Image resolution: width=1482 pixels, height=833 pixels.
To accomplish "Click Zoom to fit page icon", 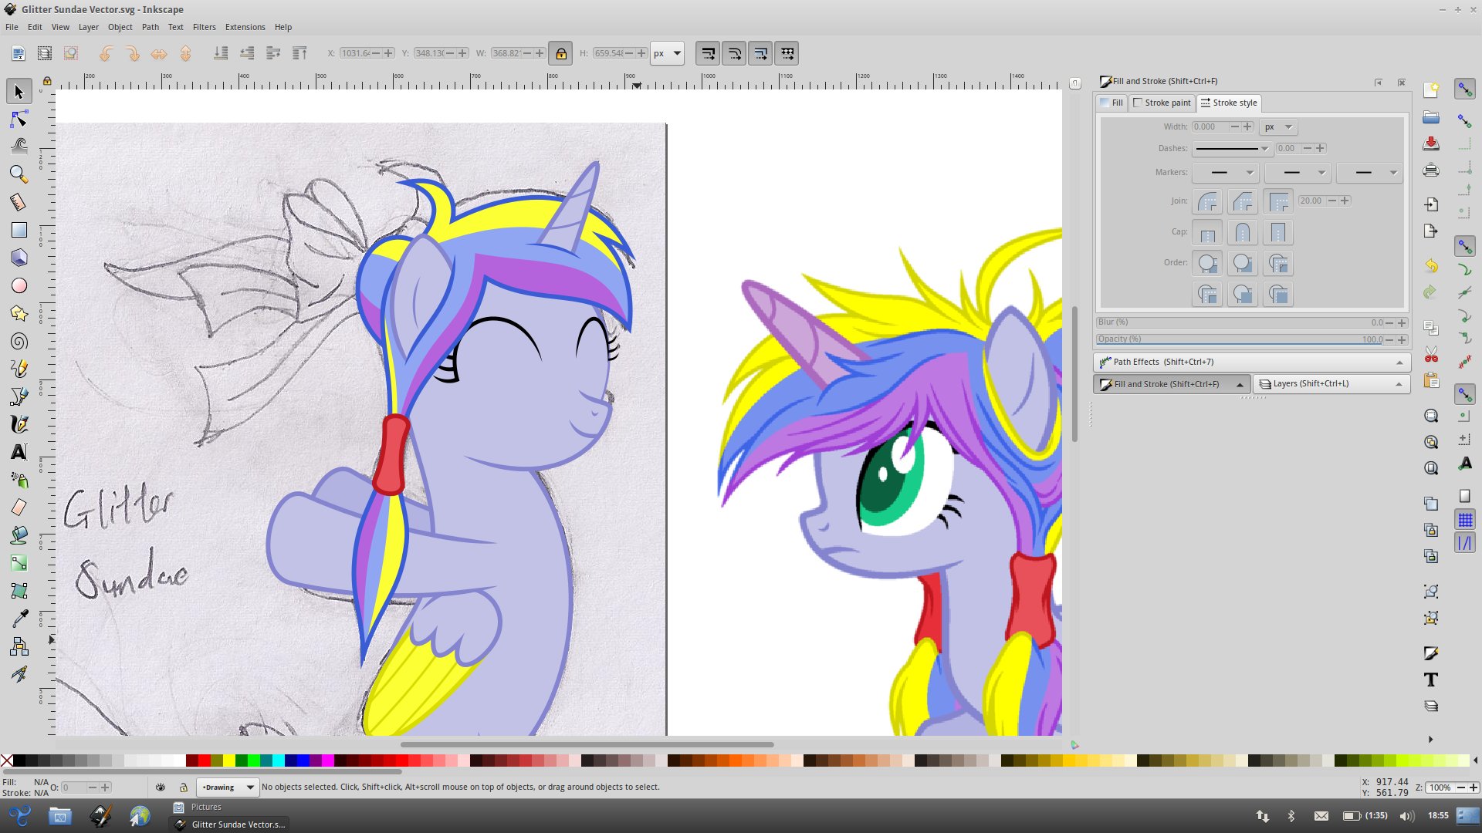I will click(1430, 467).
